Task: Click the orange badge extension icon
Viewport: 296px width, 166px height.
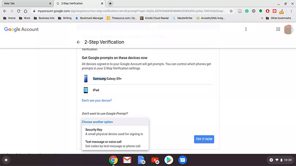Action: [281, 12]
